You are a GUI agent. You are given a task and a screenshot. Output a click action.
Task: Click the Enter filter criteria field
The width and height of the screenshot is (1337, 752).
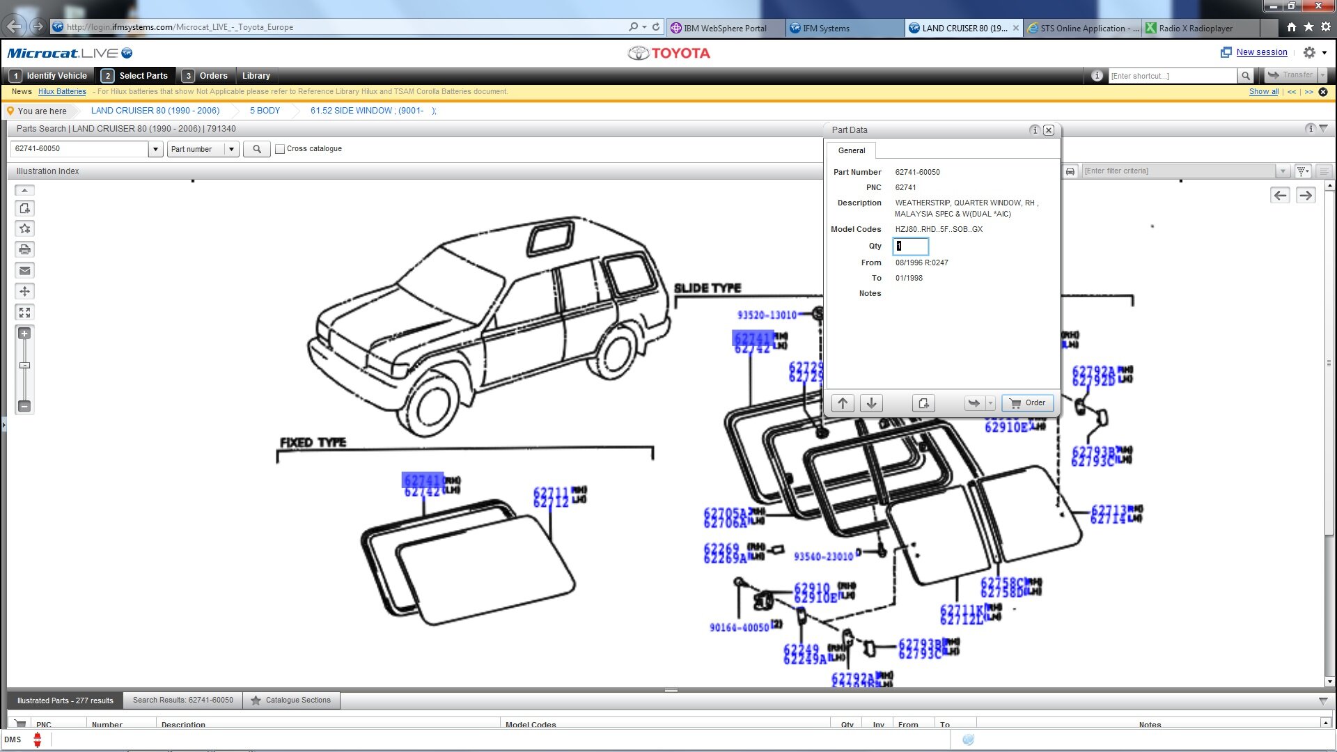(x=1178, y=171)
